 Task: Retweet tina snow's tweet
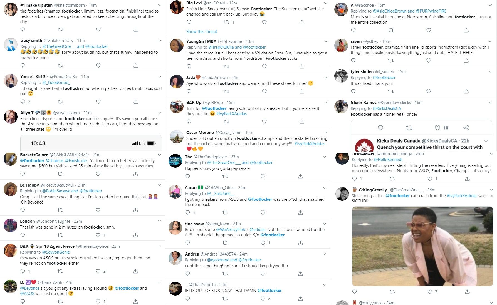click(x=225, y=243)
